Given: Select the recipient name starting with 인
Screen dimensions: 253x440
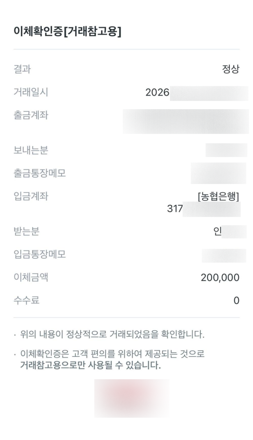Looking at the screenshot, I should click(218, 231).
